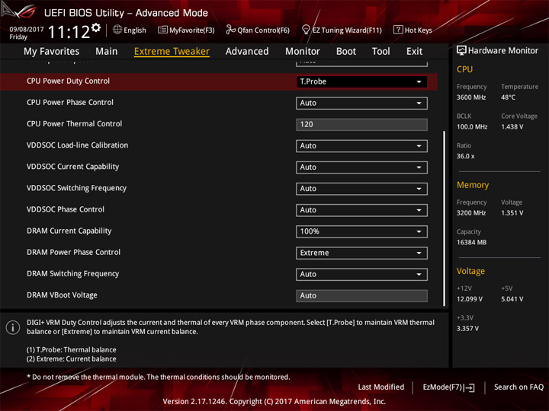Click the CPU temperature 48°C reading
Screen dimensions: 549x411
point(508,97)
